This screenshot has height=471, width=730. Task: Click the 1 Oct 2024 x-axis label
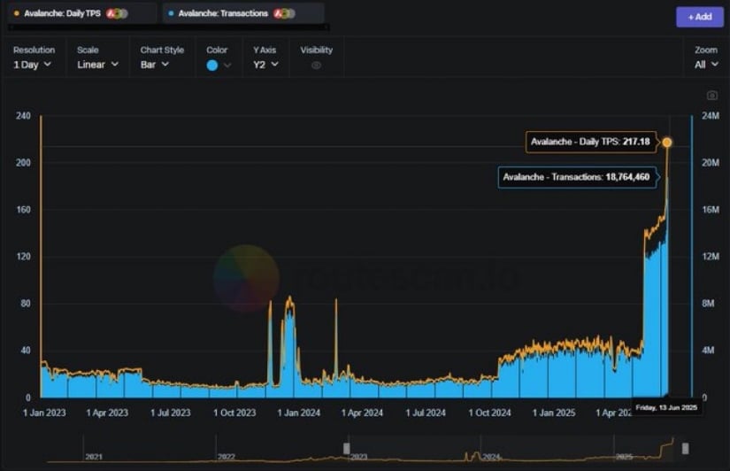coord(490,413)
